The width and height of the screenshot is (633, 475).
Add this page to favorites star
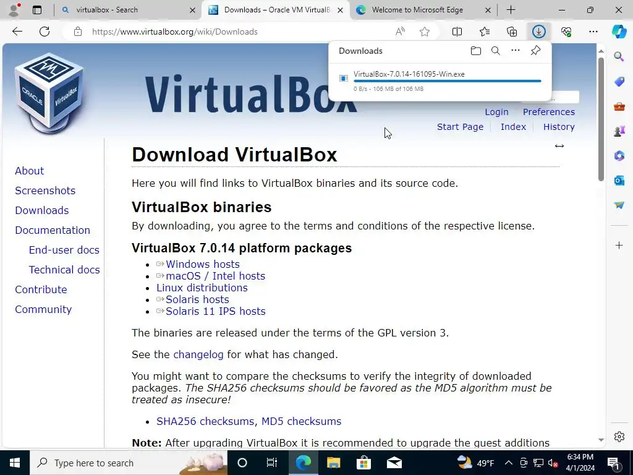click(424, 32)
